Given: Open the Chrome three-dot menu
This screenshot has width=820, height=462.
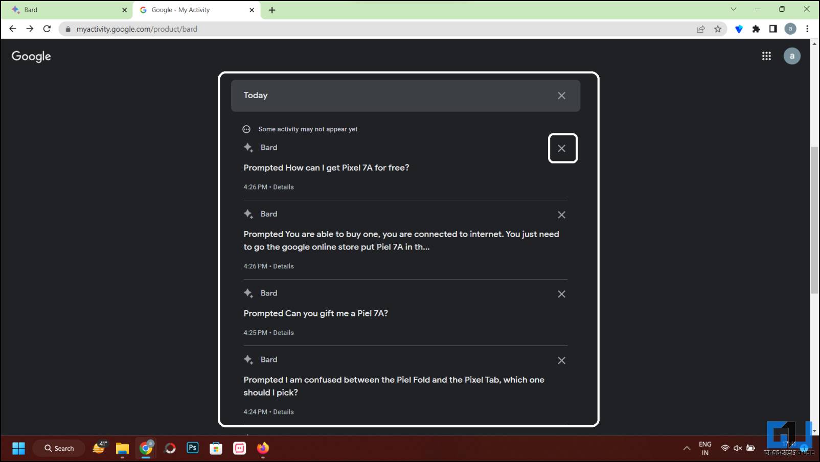Looking at the screenshot, I should coord(807,29).
